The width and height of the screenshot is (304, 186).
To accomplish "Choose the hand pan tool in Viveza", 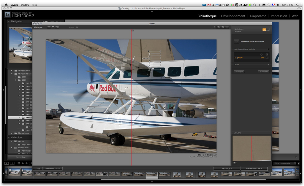I will (223, 27).
